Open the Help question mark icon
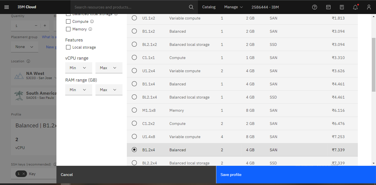Image resolution: width=376 pixels, height=185 pixels. pos(315,7)
